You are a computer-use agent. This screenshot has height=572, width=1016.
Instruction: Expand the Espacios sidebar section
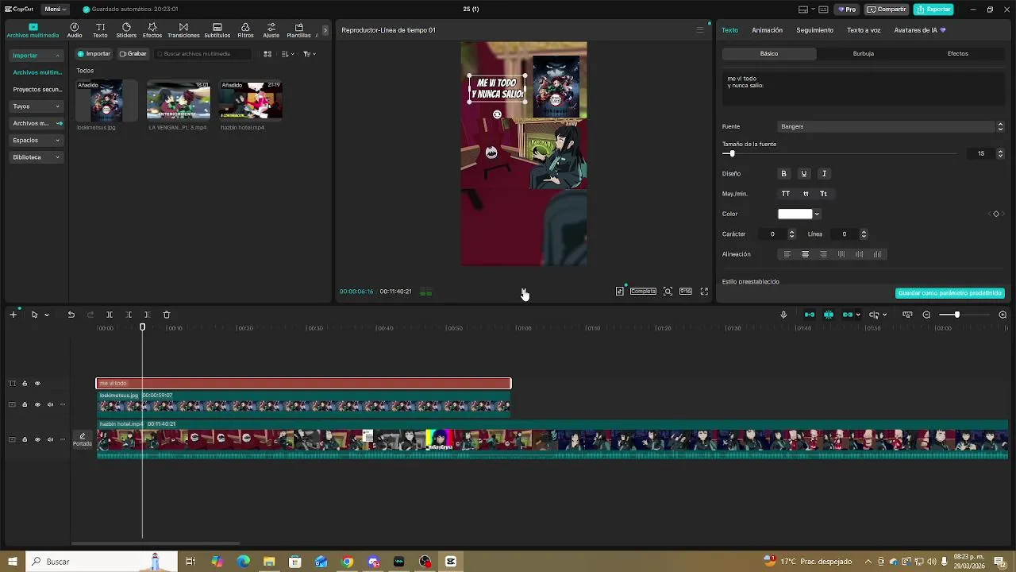click(x=37, y=141)
